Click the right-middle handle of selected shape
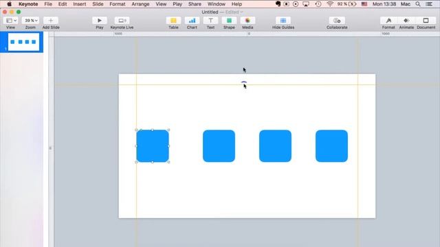440x247 pixels. click(169, 146)
